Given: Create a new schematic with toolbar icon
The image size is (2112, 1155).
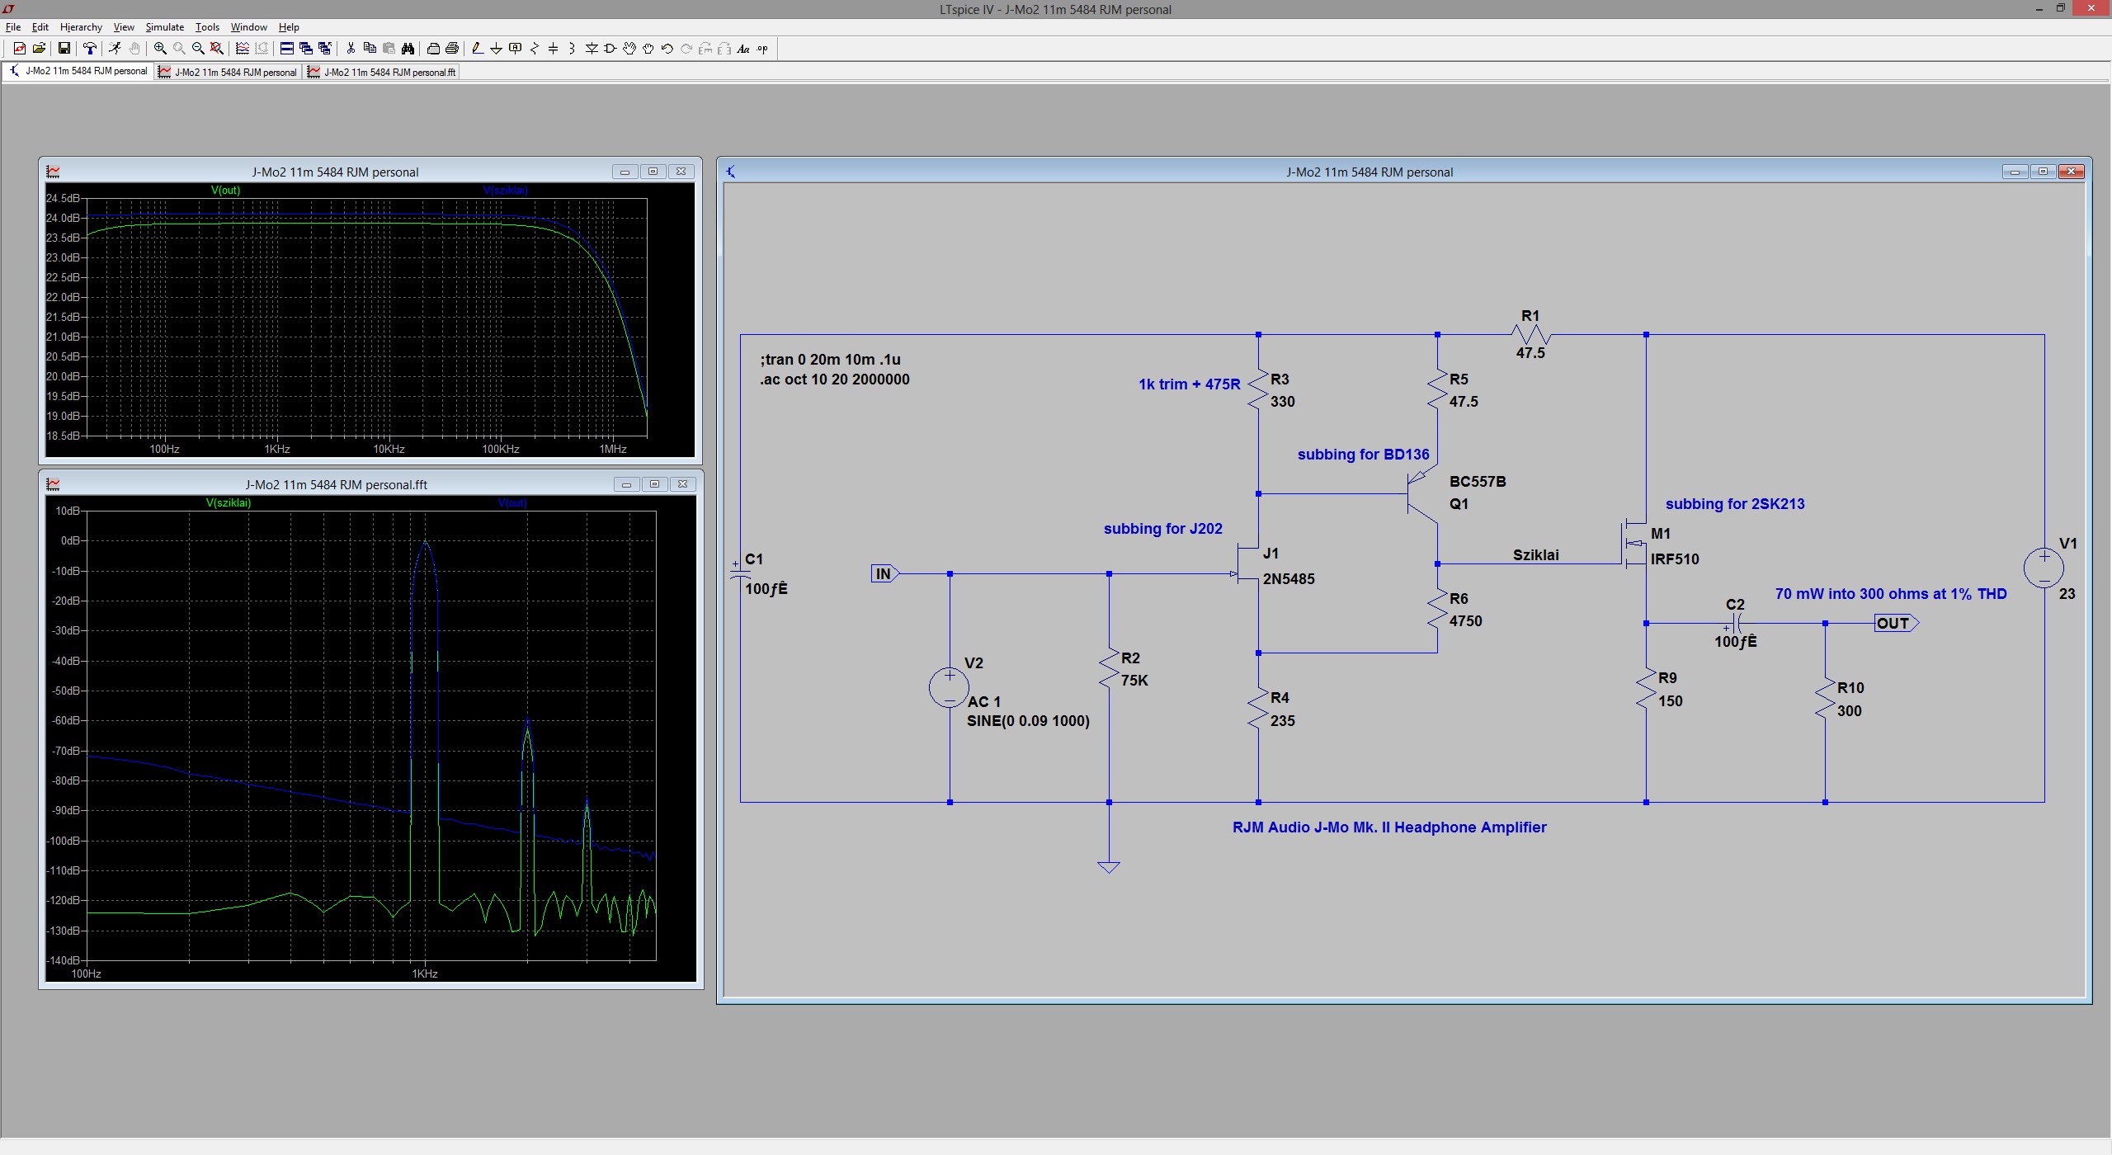Looking at the screenshot, I should pyautogui.click(x=20, y=49).
